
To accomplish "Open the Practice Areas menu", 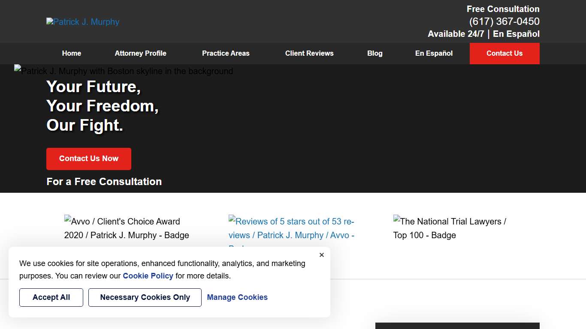I will pyautogui.click(x=226, y=54).
